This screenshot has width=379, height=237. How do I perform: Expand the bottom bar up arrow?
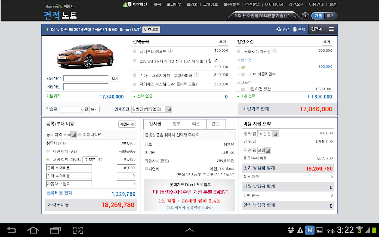tap(189, 230)
